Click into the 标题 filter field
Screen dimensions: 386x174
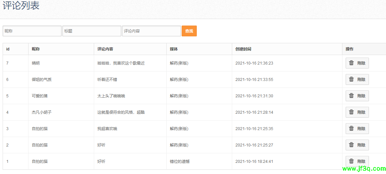(92, 31)
